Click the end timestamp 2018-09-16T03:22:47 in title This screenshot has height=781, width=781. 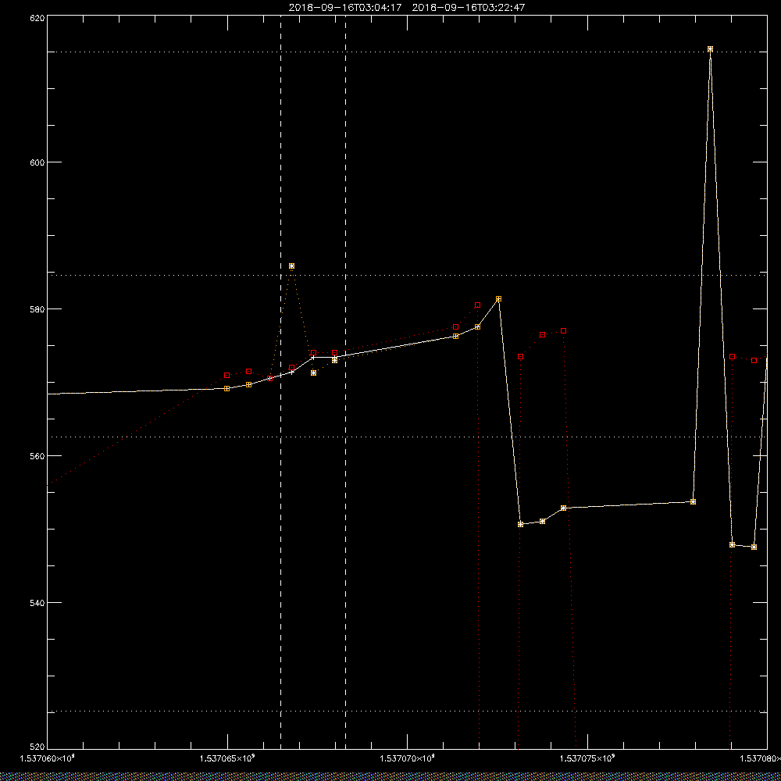pyautogui.click(x=468, y=8)
